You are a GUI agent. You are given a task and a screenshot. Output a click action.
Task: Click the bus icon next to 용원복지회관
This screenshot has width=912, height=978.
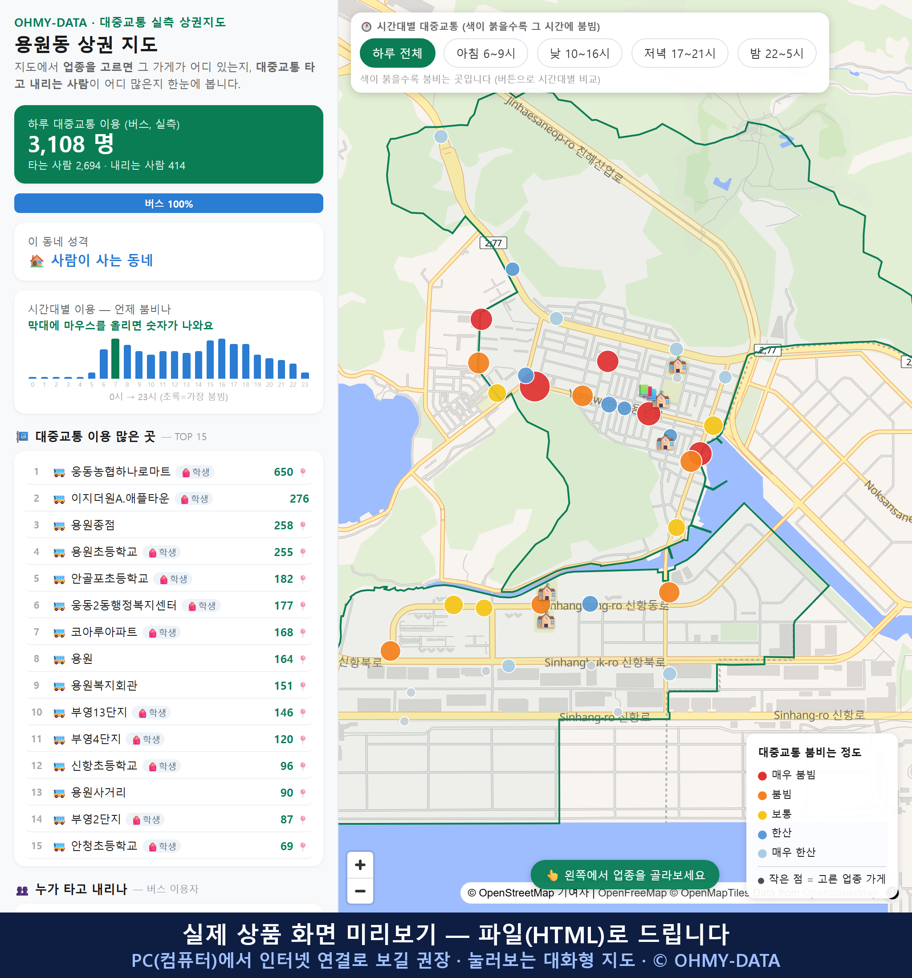[59, 686]
